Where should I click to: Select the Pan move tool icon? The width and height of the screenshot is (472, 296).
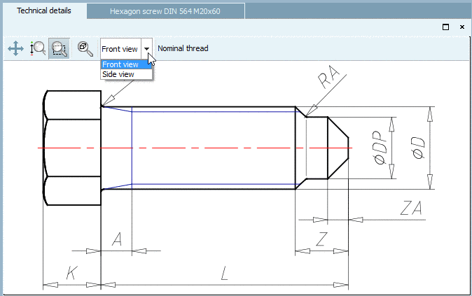tap(15, 48)
